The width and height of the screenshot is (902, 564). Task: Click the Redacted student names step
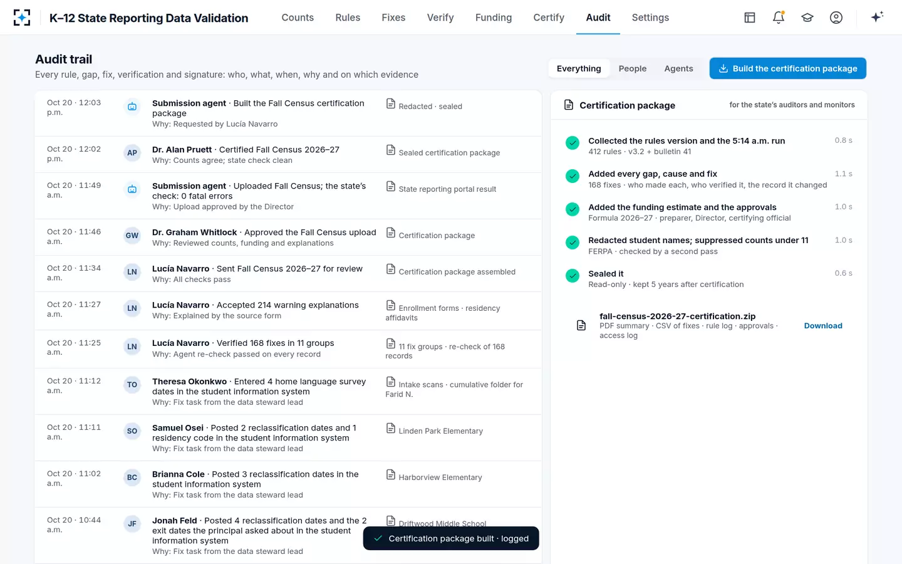click(x=709, y=246)
